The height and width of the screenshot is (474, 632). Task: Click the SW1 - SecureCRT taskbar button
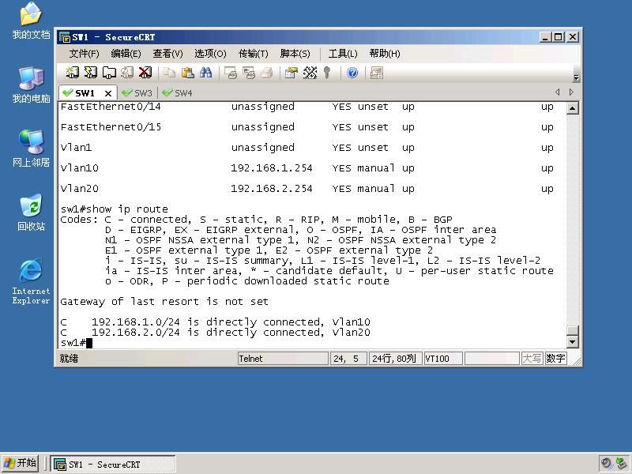click(x=113, y=464)
